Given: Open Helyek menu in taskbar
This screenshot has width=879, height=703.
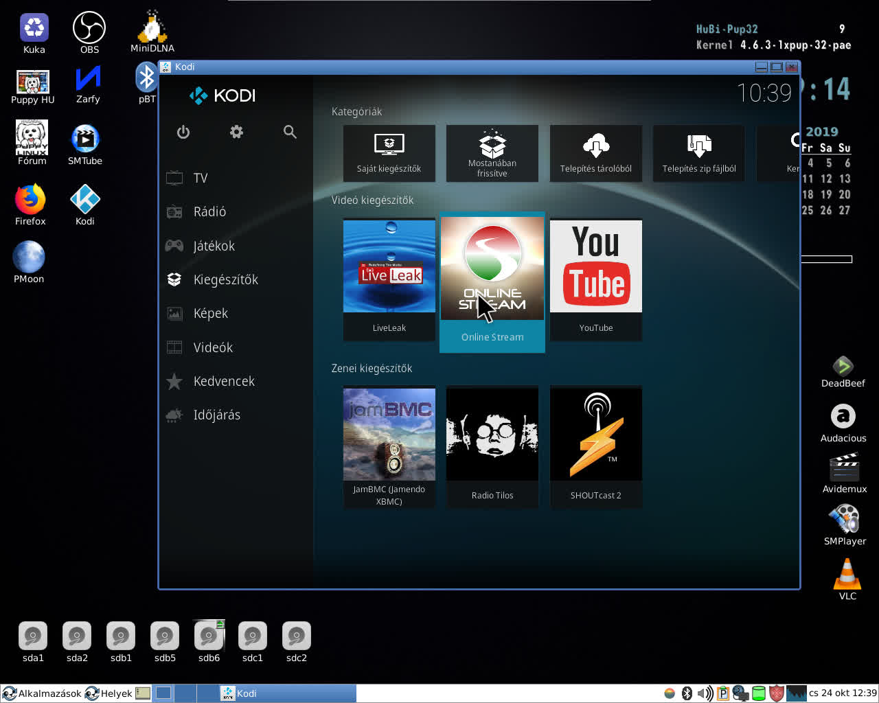Looking at the screenshot, I should tap(109, 693).
